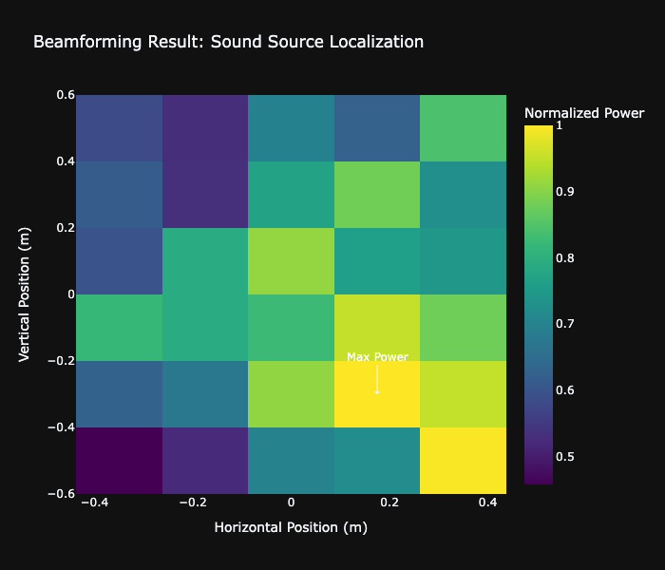665x570 pixels.
Task: Click the "Normalized Power" colorbar title
Action: [x=584, y=113]
